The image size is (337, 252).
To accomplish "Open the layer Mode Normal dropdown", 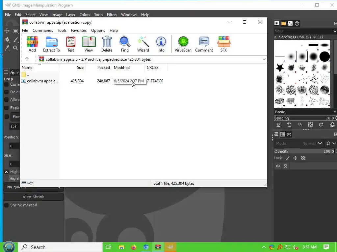I will [x=299, y=143].
